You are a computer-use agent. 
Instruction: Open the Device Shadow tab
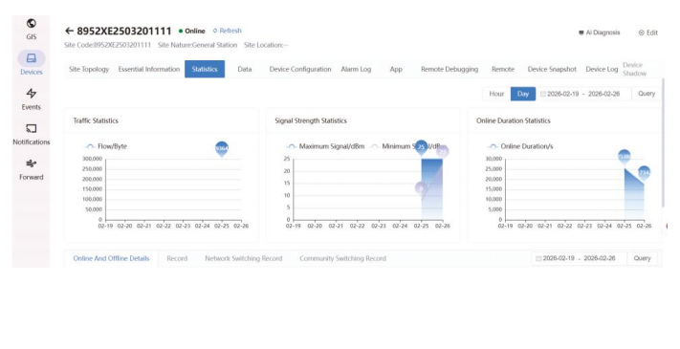pyautogui.click(x=634, y=70)
